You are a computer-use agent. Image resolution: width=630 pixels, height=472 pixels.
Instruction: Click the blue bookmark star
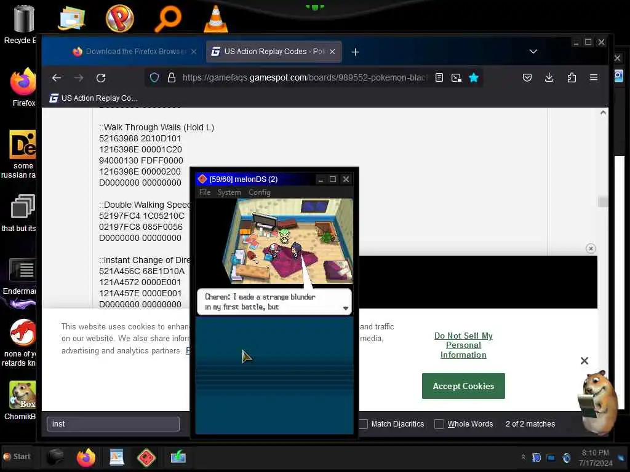[474, 77]
